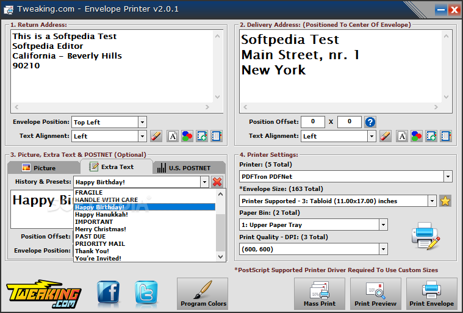
Task: Click the Print Preview button
Action: (376, 294)
